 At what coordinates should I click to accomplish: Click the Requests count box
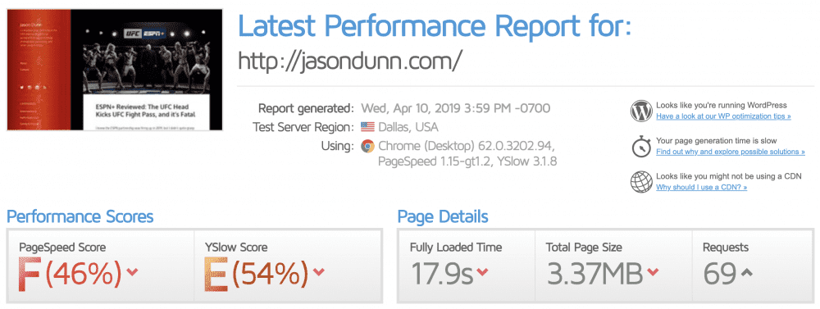click(753, 266)
